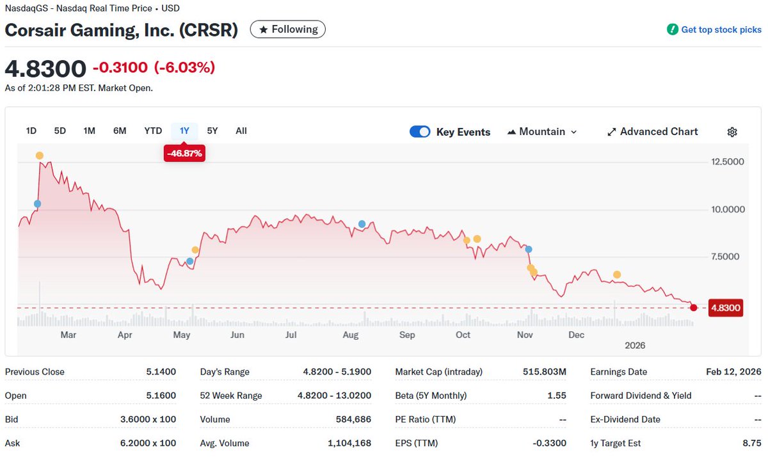
Task: Click the -0.3100 price change value
Action: coord(120,67)
